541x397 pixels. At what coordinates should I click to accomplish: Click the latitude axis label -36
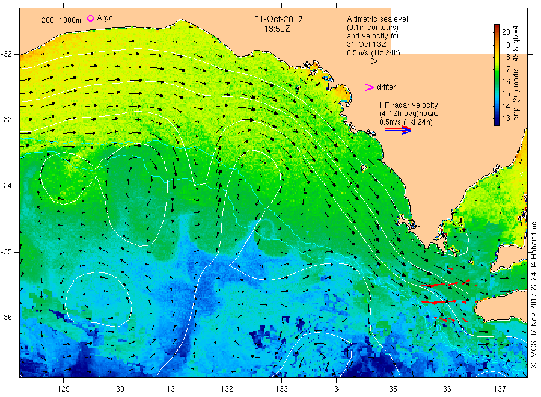6,317
